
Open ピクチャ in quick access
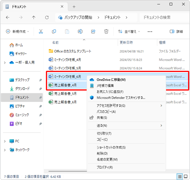17,106
